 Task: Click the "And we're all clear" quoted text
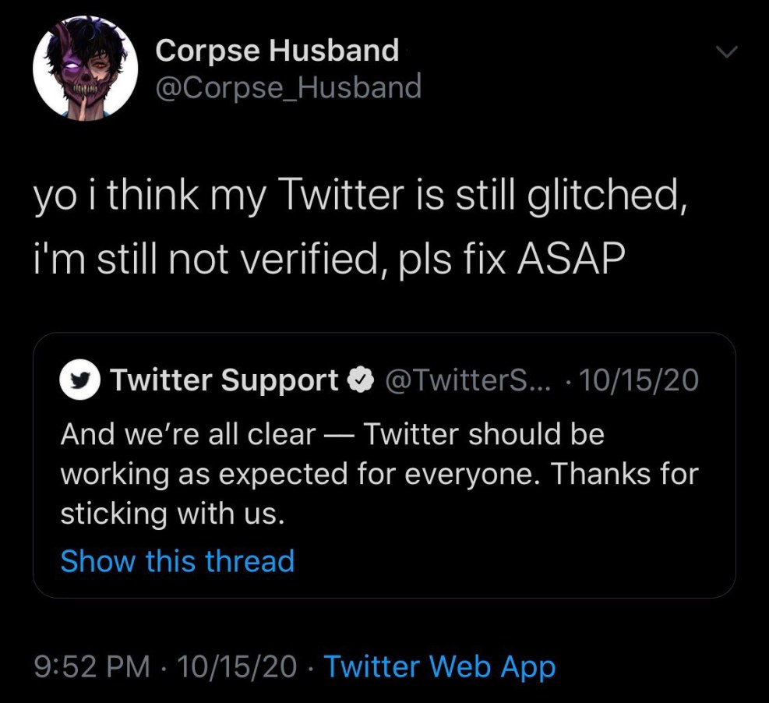(x=187, y=434)
